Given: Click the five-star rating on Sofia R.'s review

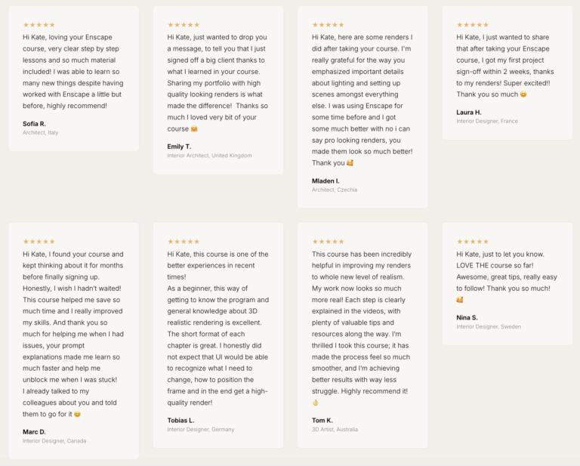Looking at the screenshot, I should pyautogui.click(x=39, y=25).
